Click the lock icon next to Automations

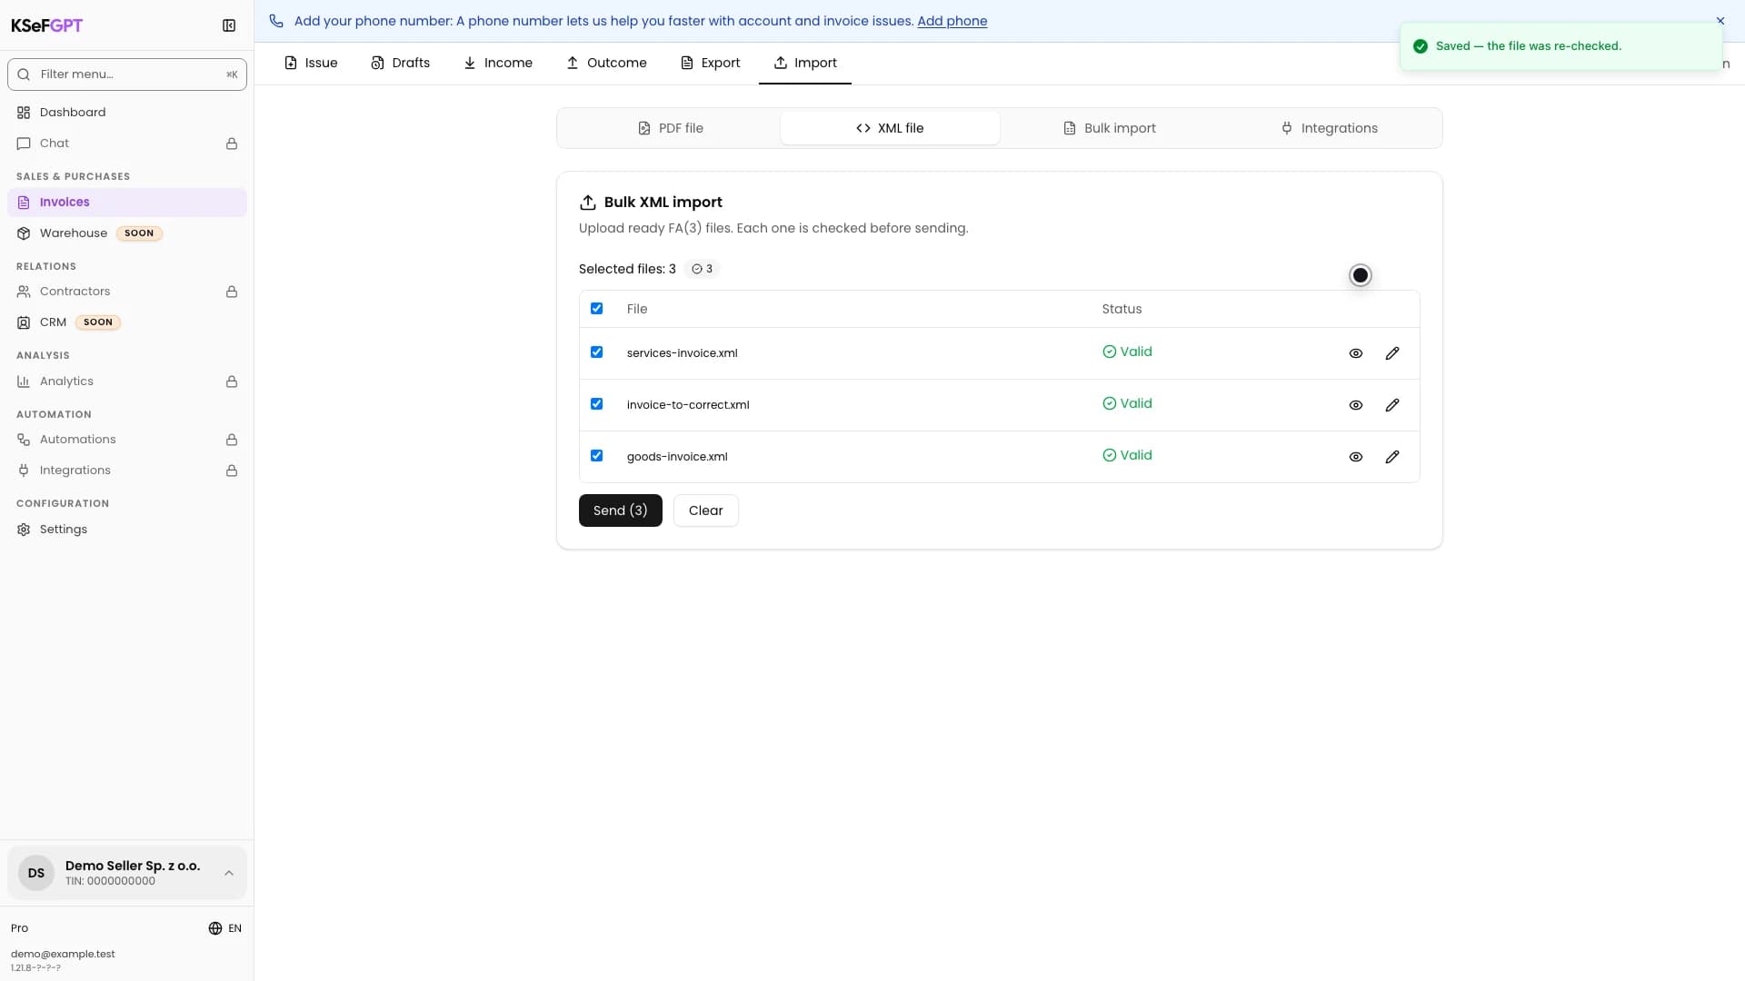232,440
